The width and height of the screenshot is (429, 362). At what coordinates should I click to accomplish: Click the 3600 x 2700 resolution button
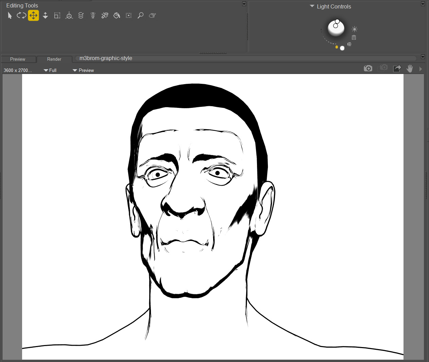tap(18, 70)
